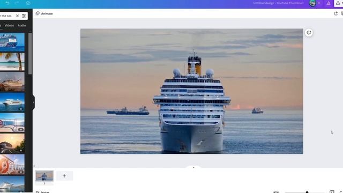Screen dimensions: 343x193
Task: Undo the last action
Action: (x=7, y=3)
